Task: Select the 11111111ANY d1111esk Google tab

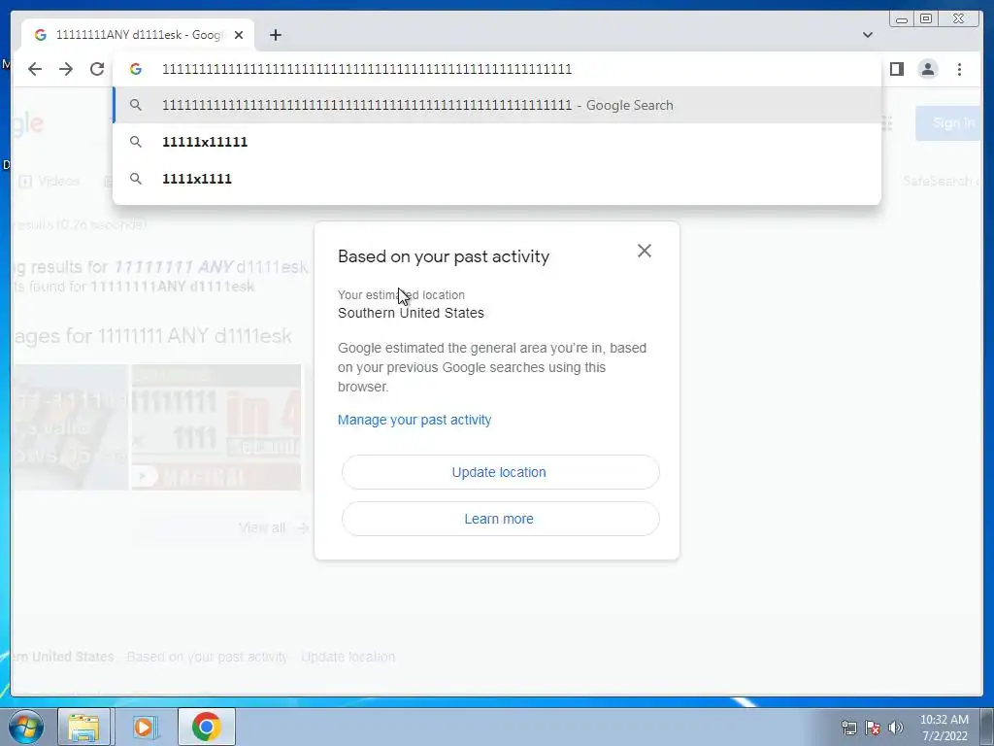Action: pos(138,35)
